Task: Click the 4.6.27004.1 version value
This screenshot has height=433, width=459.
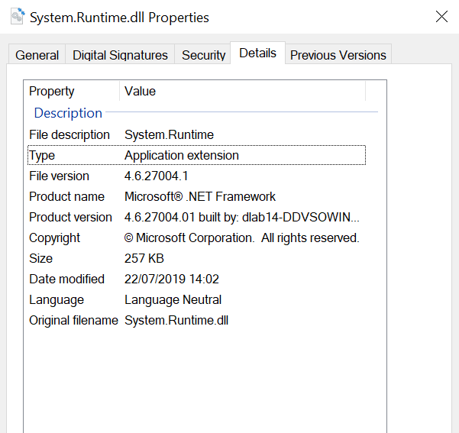Action: point(157,176)
